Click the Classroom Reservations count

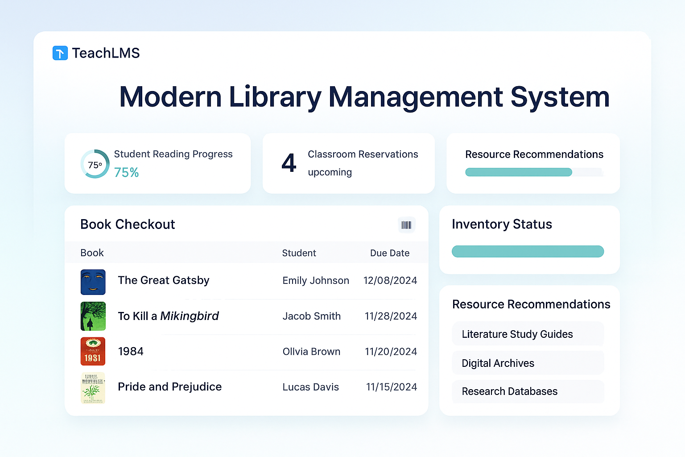[289, 163]
